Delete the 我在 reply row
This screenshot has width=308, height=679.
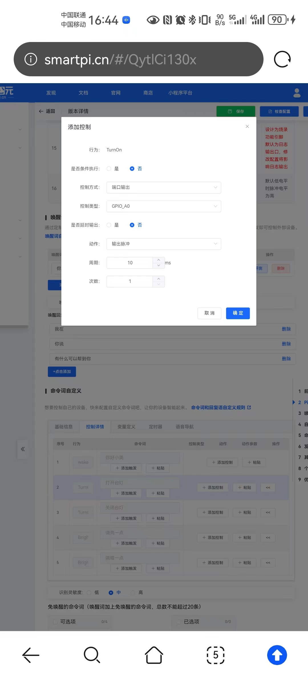point(286,329)
